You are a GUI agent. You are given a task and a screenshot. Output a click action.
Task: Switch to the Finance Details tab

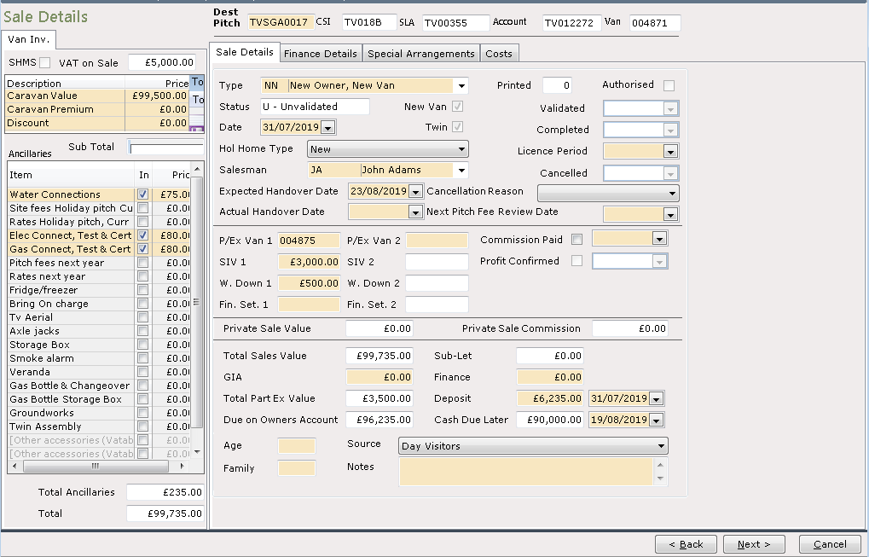click(321, 54)
